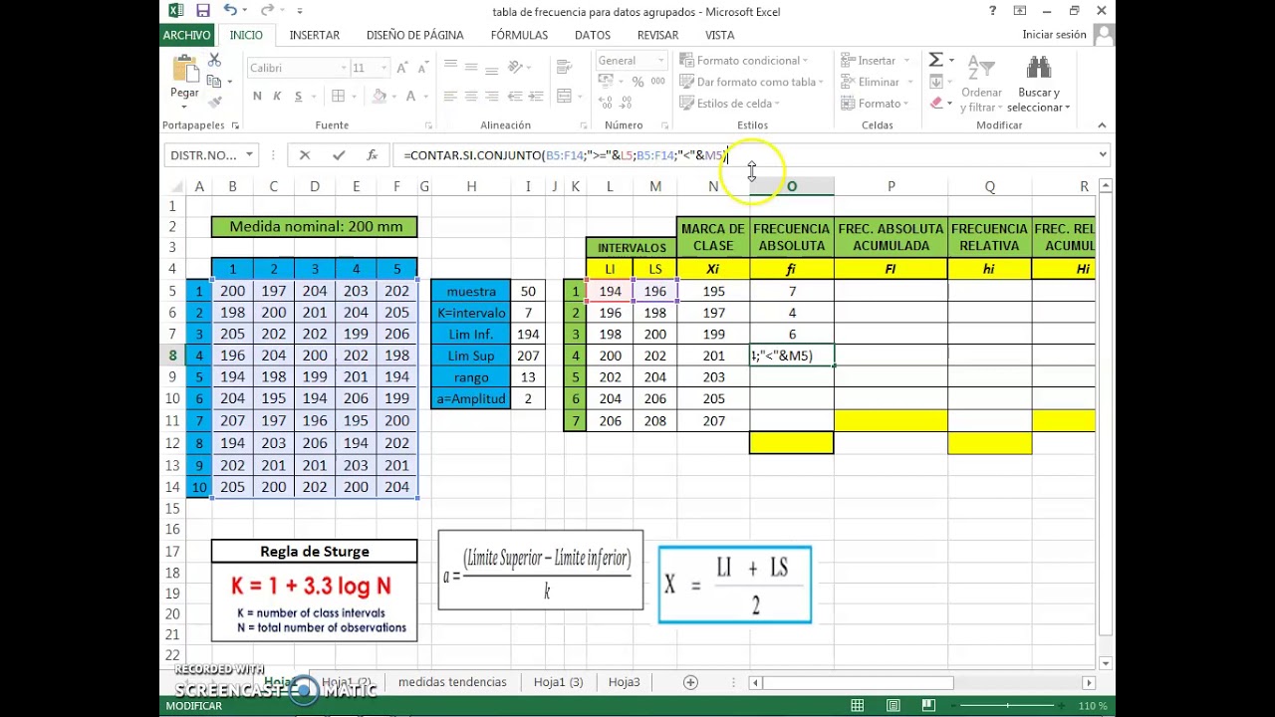Click the Wrap Text icon
The height and width of the screenshot is (717, 1275).
pyautogui.click(x=565, y=66)
